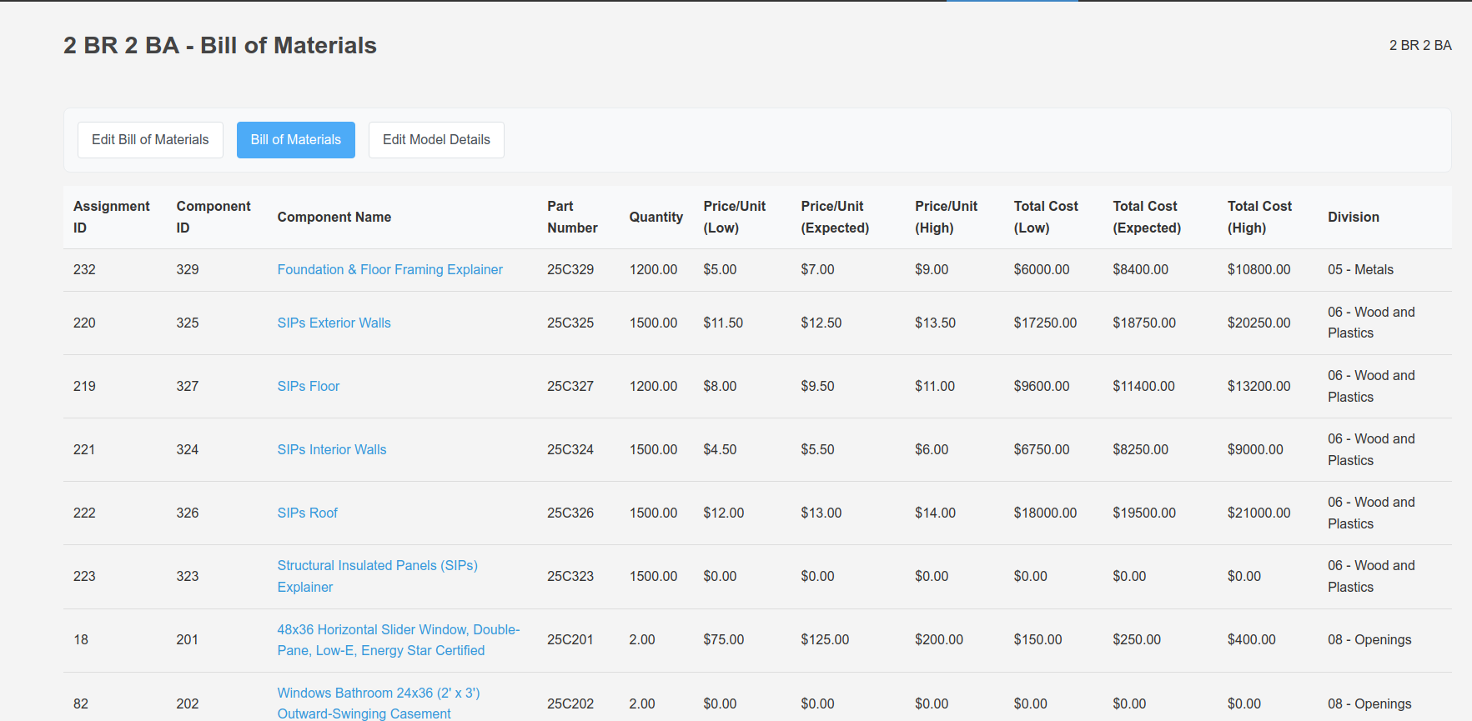The image size is (1472, 721).
Task: Open Windows Bathroom 24x36 Outward-Swinging Casement link
Action: click(379, 703)
